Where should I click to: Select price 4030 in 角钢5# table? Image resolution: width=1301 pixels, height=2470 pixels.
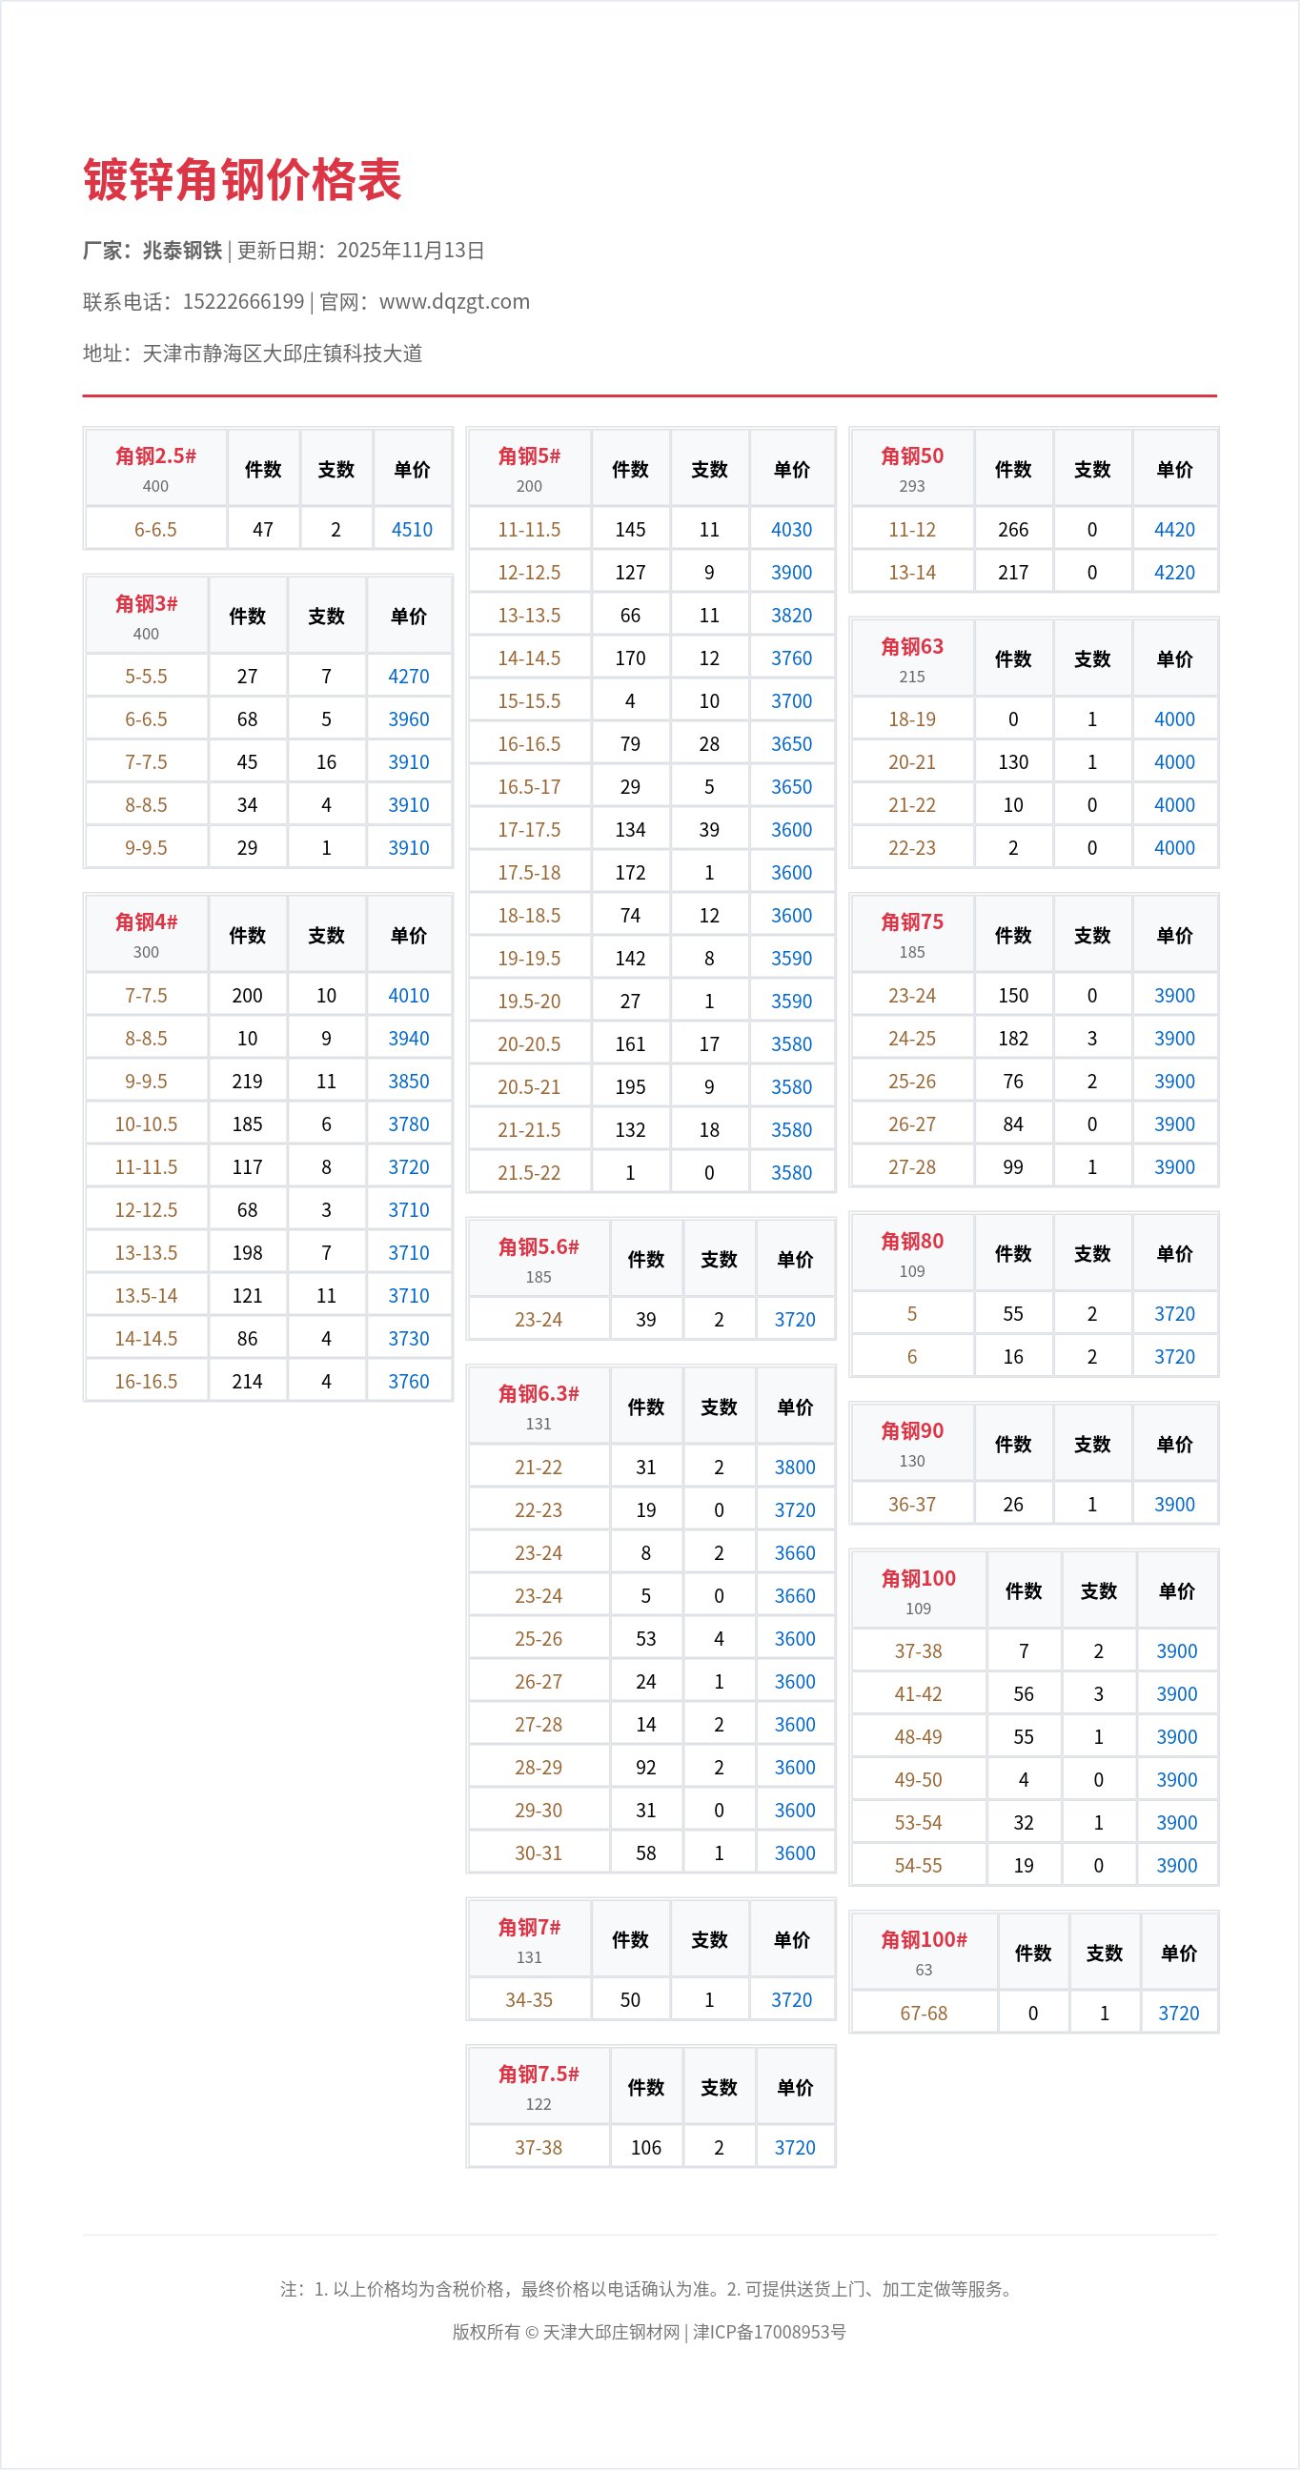pos(792,529)
